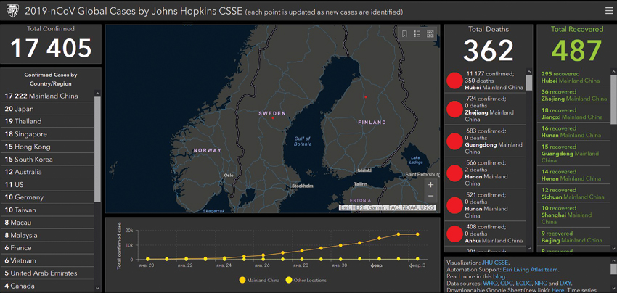
Task: Select Hubei in recovered list
Action: (x=573, y=77)
